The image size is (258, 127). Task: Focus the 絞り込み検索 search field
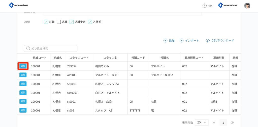coord(53,48)
